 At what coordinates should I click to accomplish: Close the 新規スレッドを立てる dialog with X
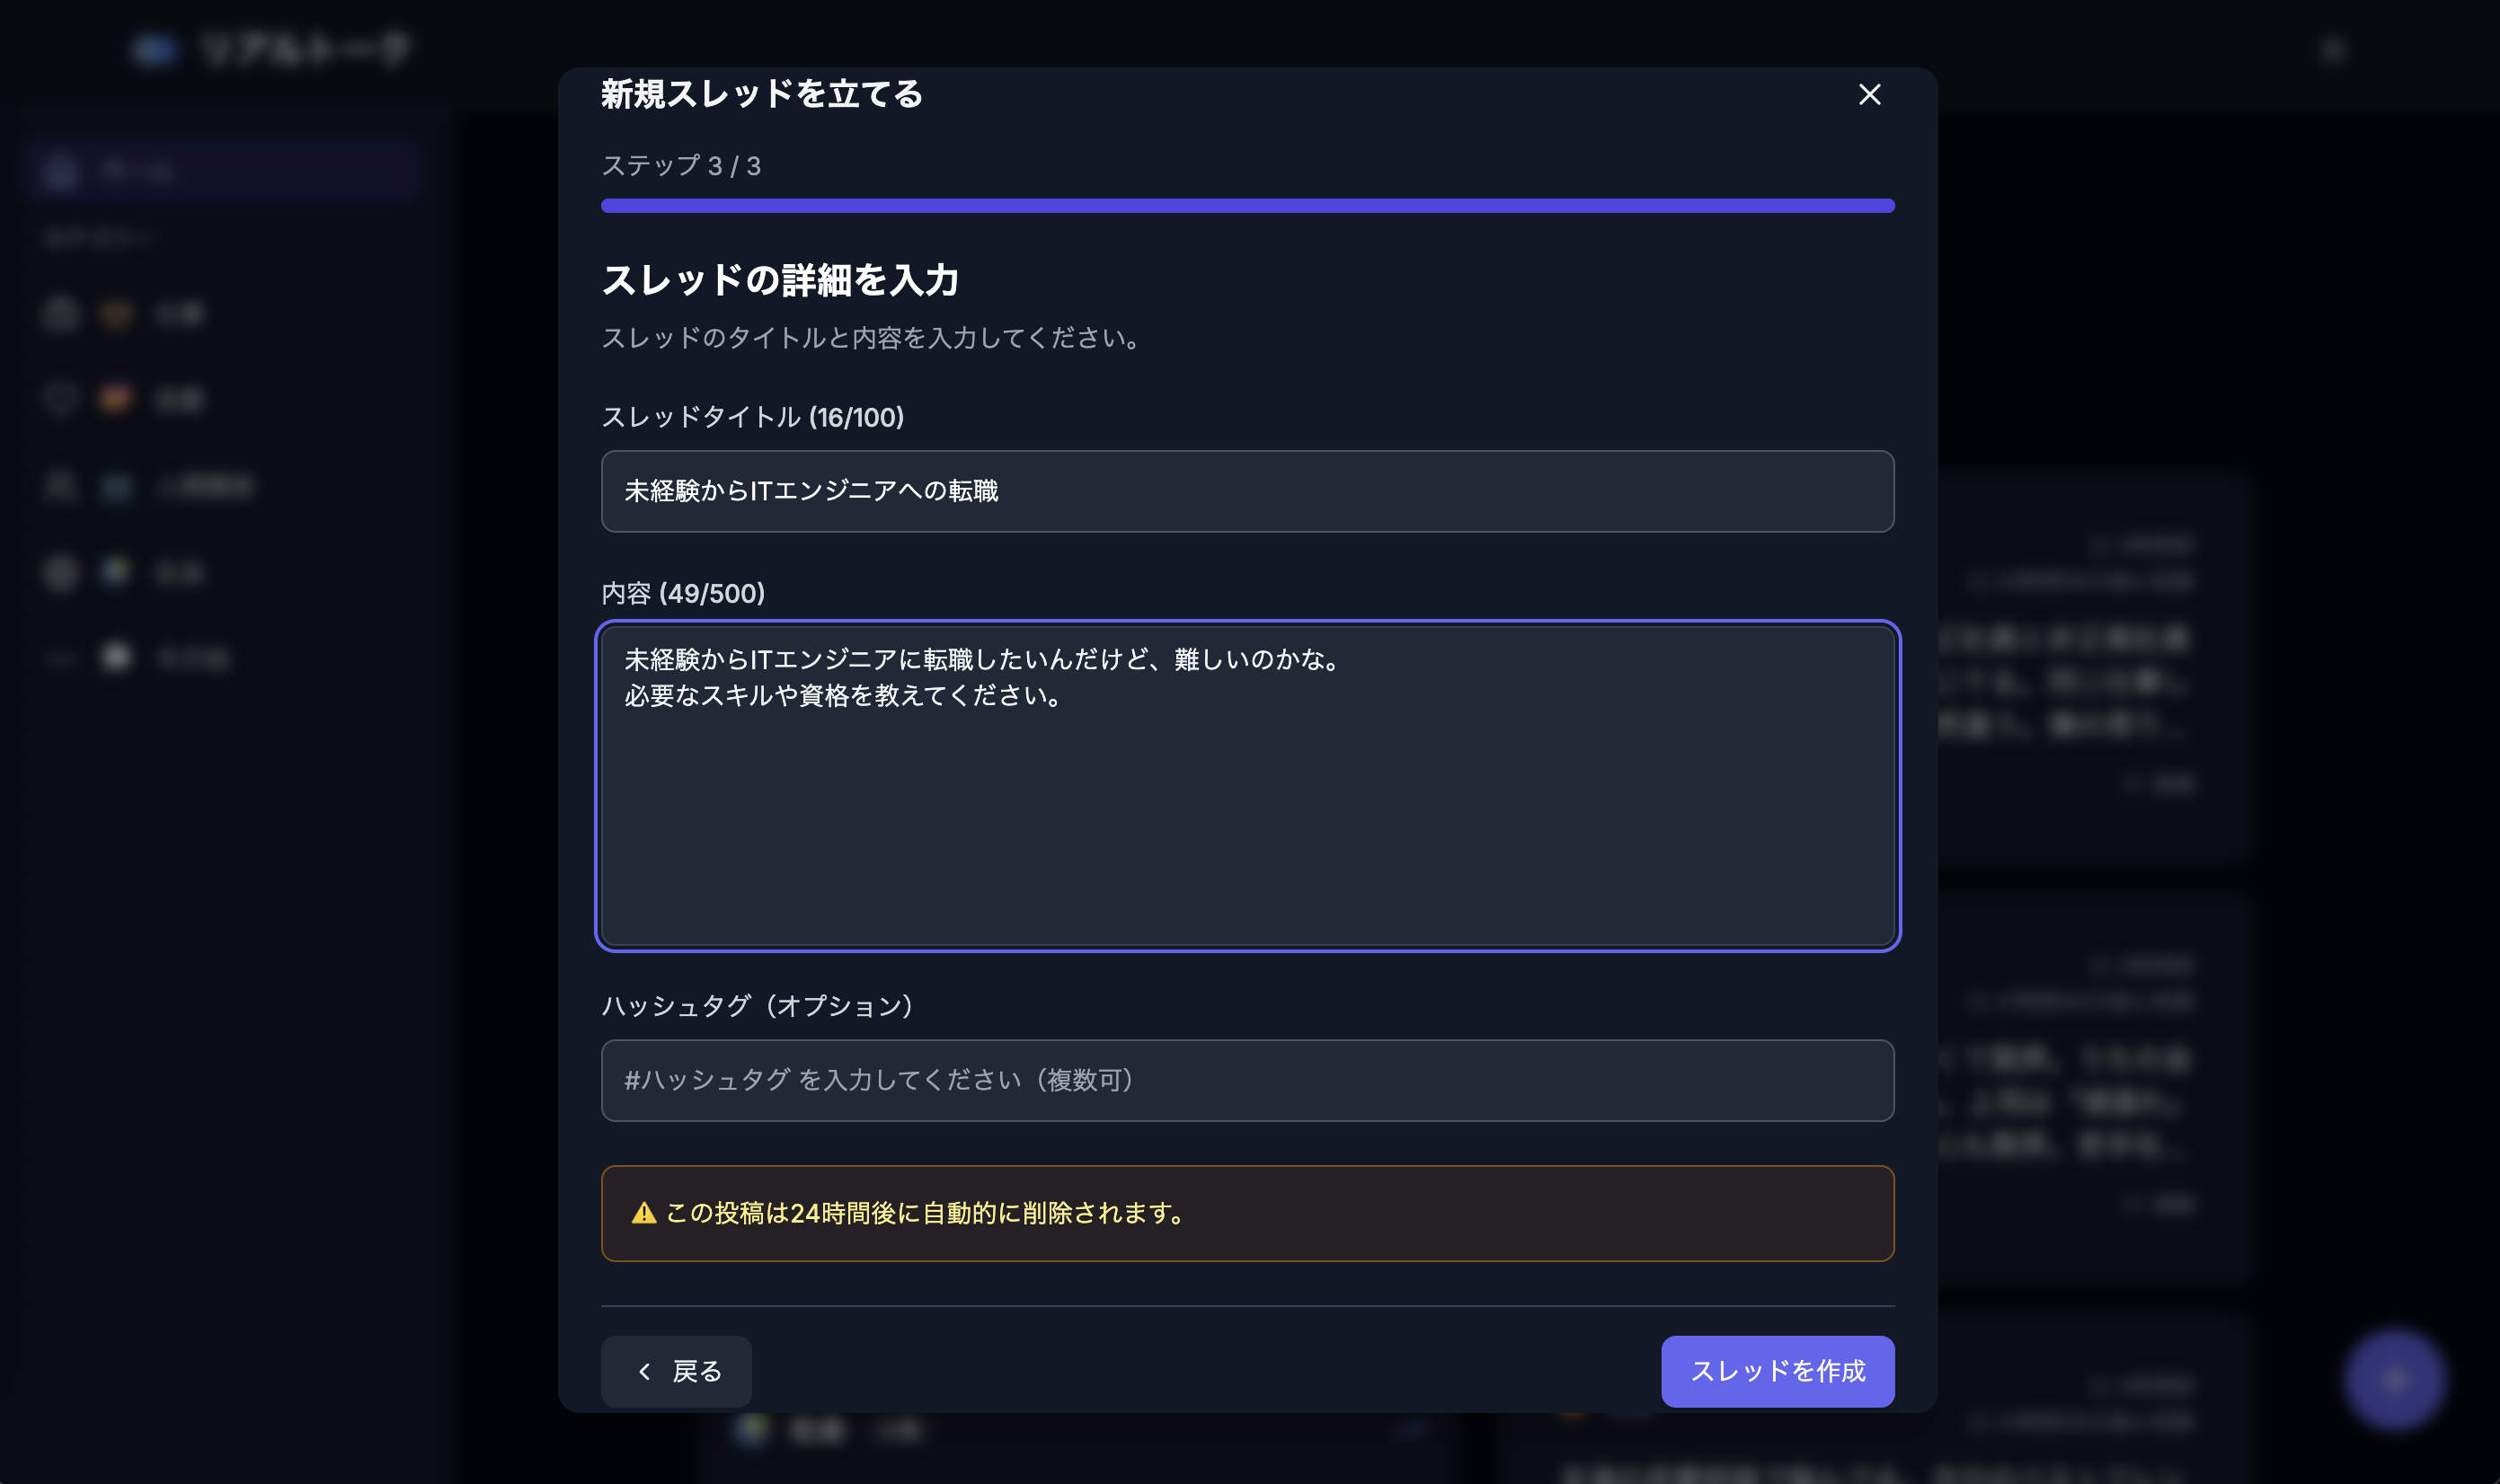click(1869, 94)
